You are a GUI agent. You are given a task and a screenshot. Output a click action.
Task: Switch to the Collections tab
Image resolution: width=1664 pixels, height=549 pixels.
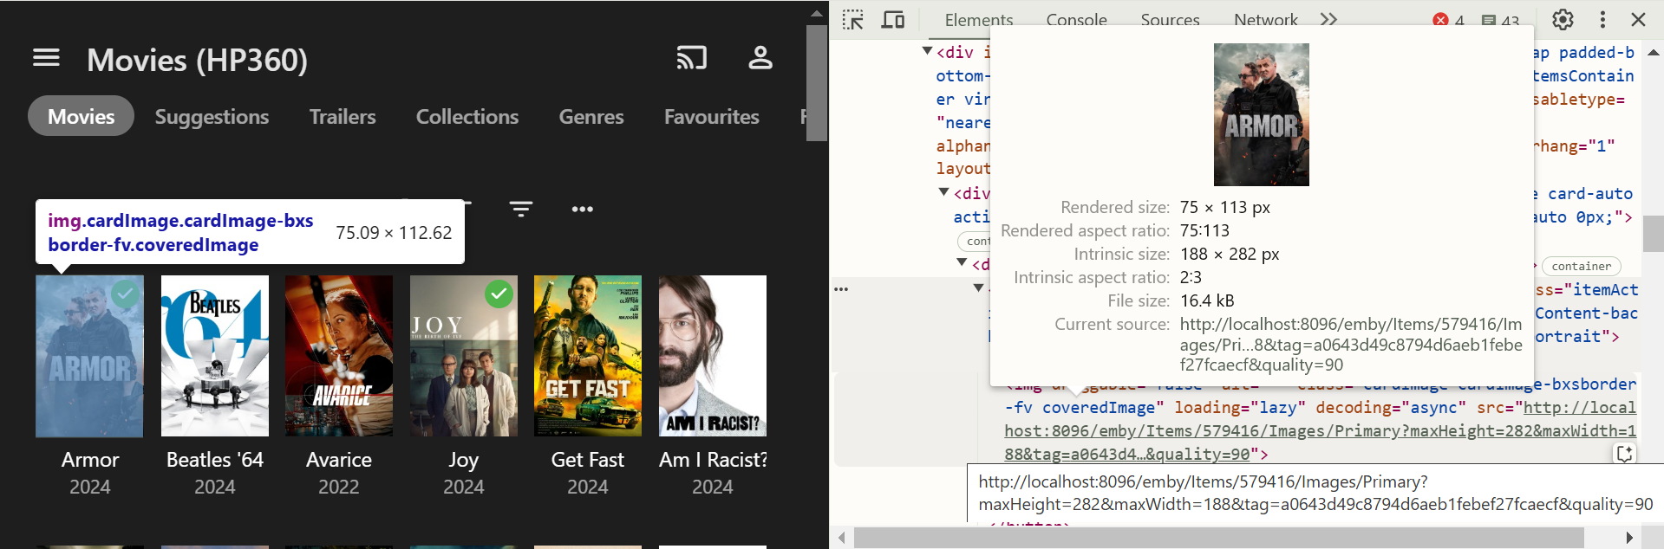coord(467,116)
